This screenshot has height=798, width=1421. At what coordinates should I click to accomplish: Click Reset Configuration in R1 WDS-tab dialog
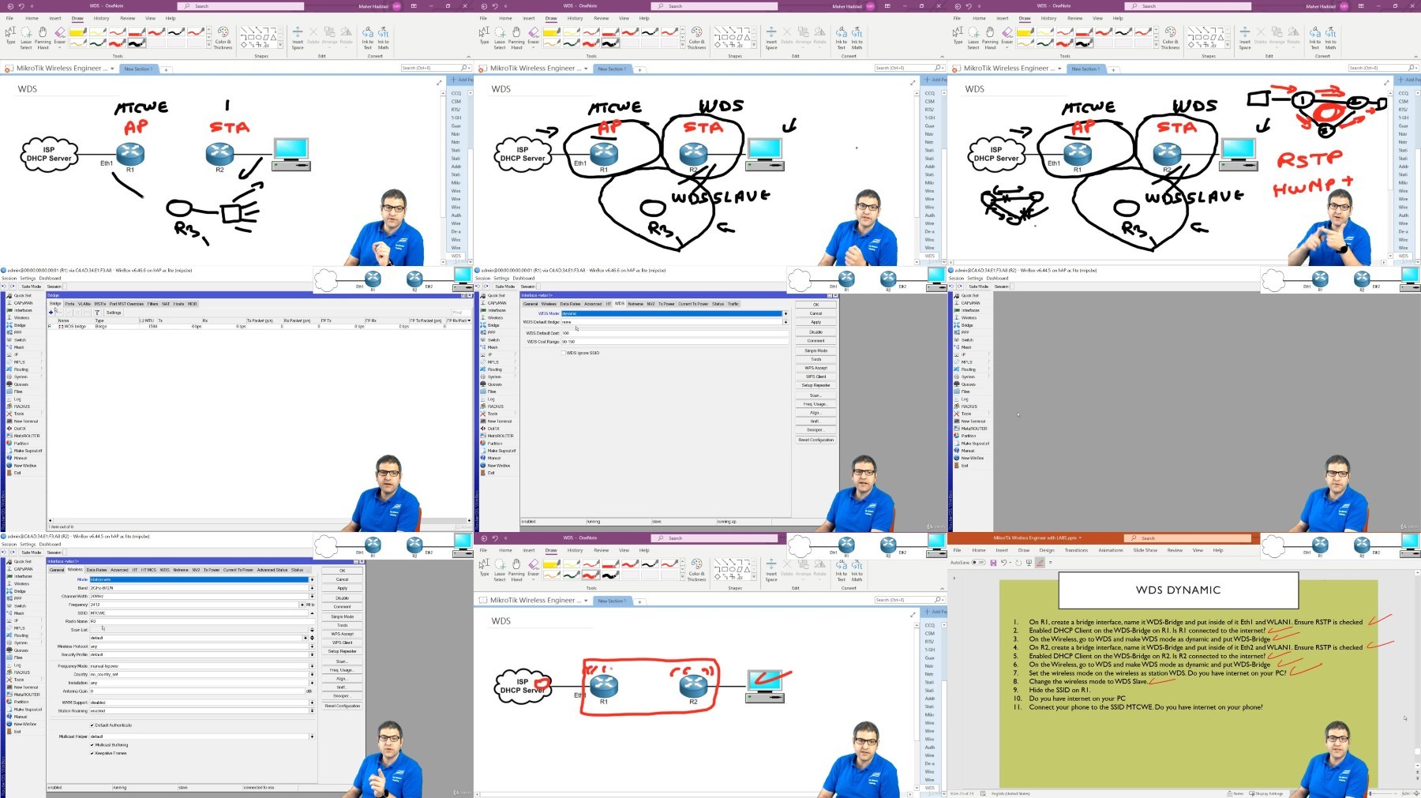coord(815,440)
